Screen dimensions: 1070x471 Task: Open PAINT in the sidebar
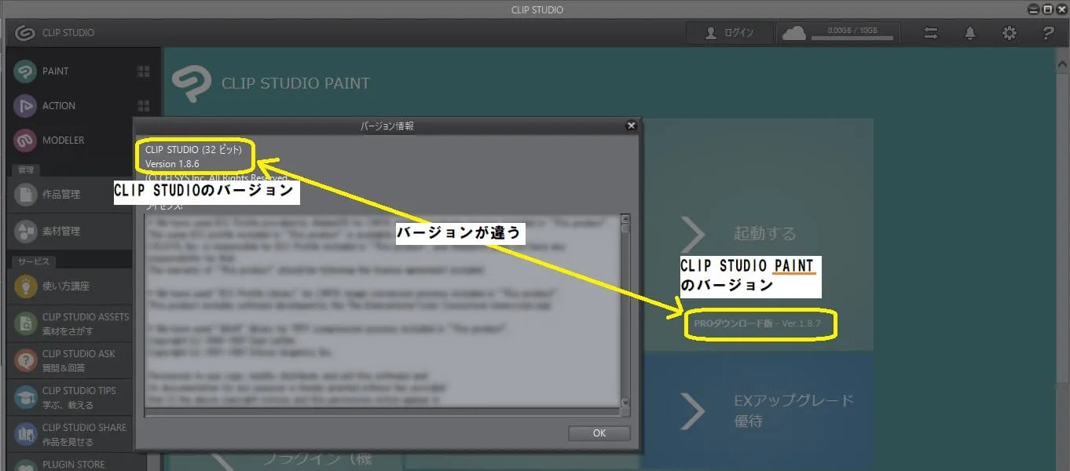coord(69,71)
